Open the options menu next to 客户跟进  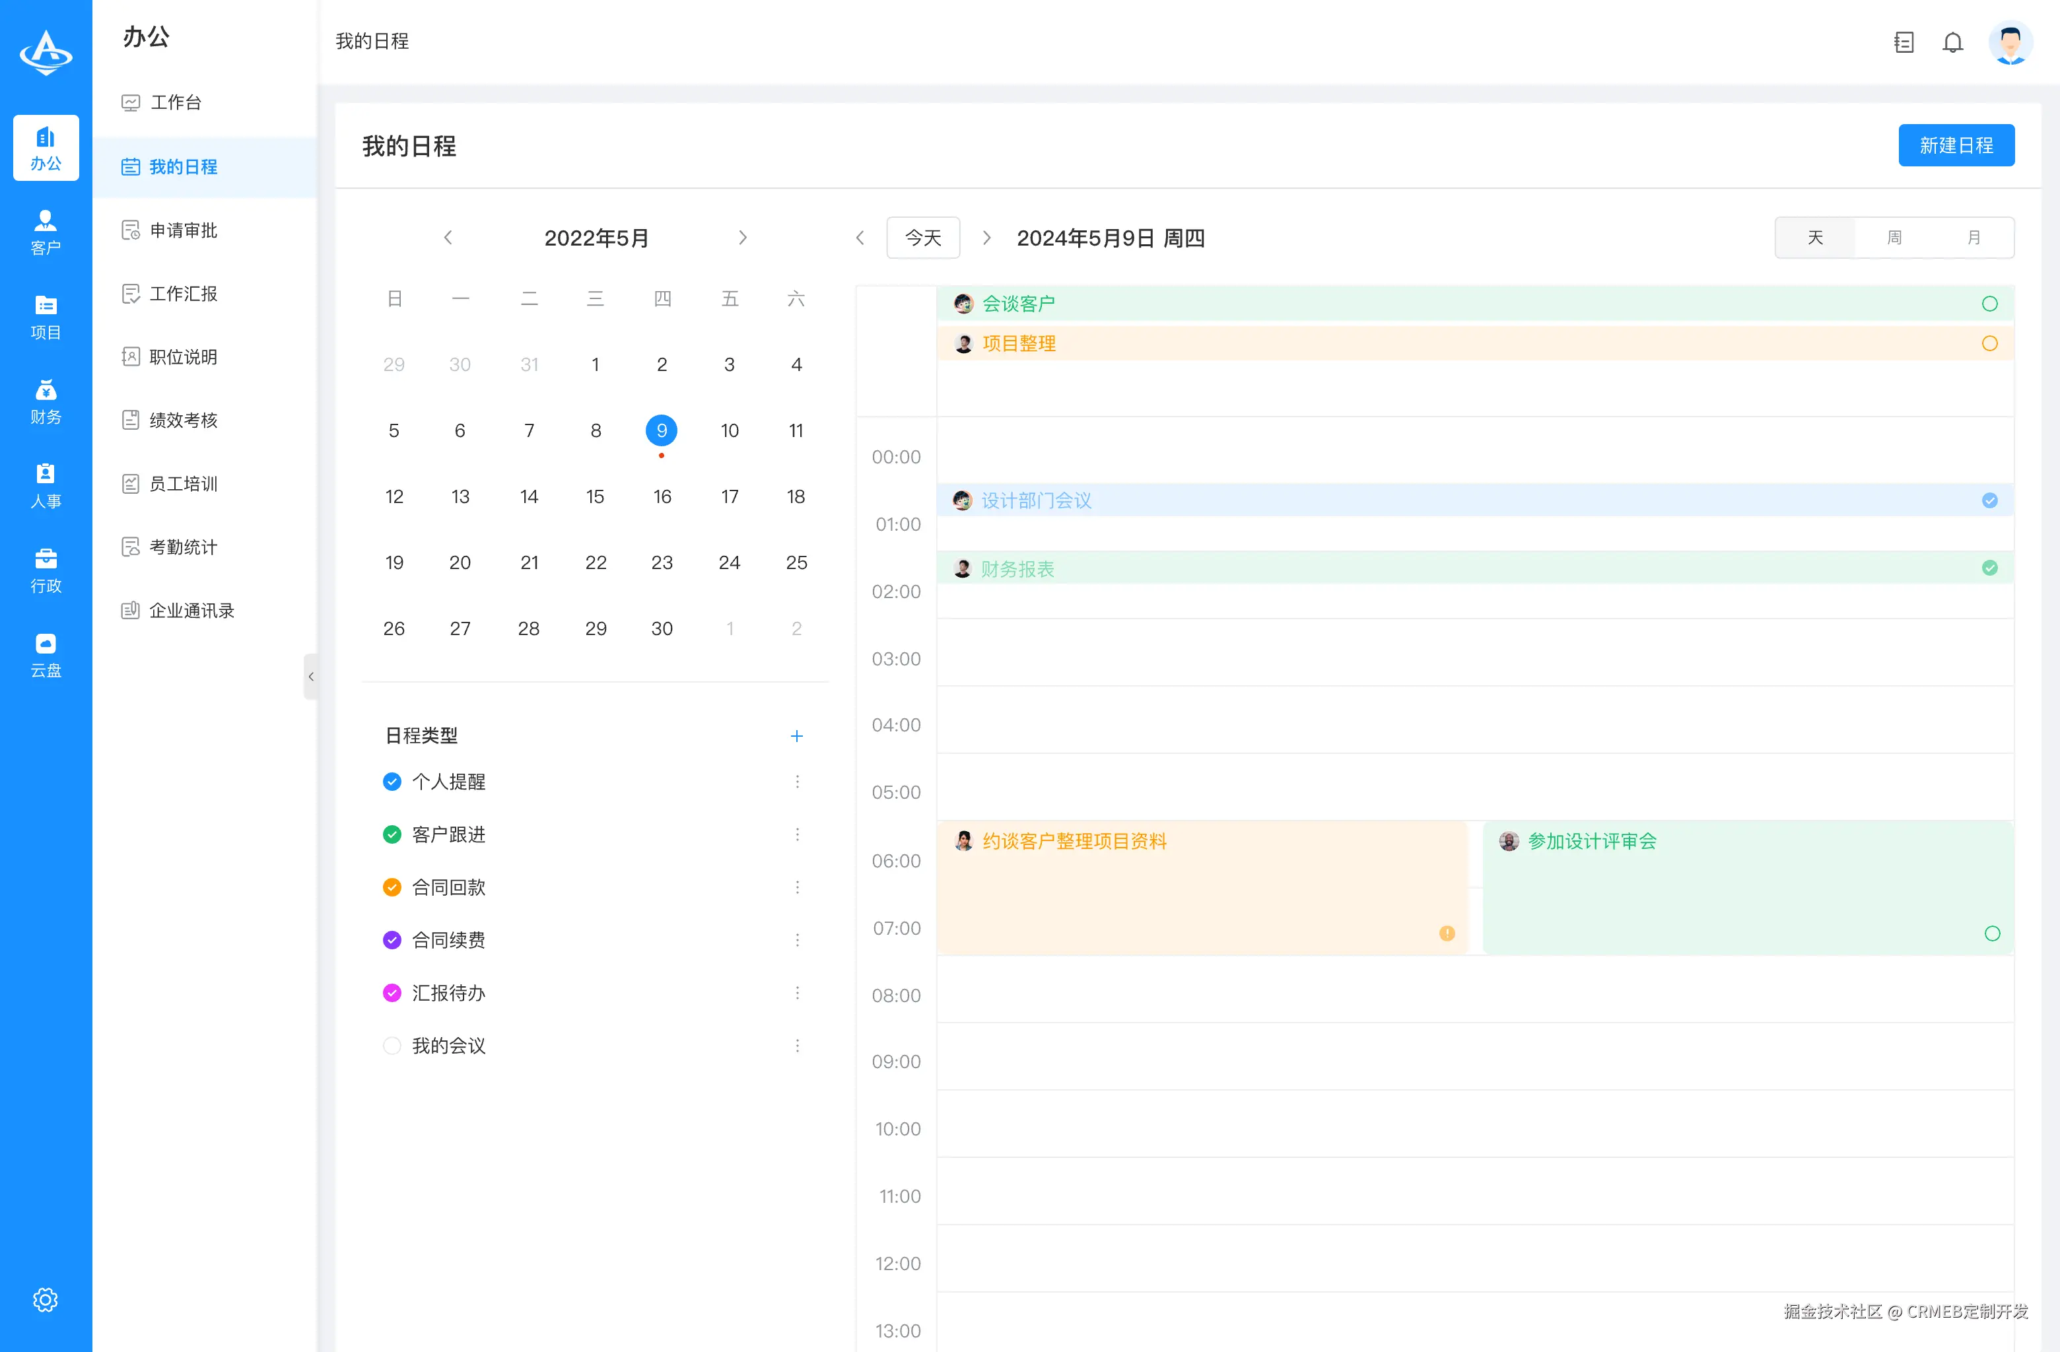coord(797,834)
